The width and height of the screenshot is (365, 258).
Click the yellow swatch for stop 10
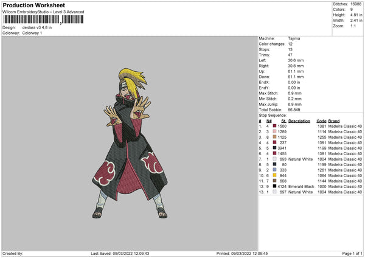click(x=274, y=175)
